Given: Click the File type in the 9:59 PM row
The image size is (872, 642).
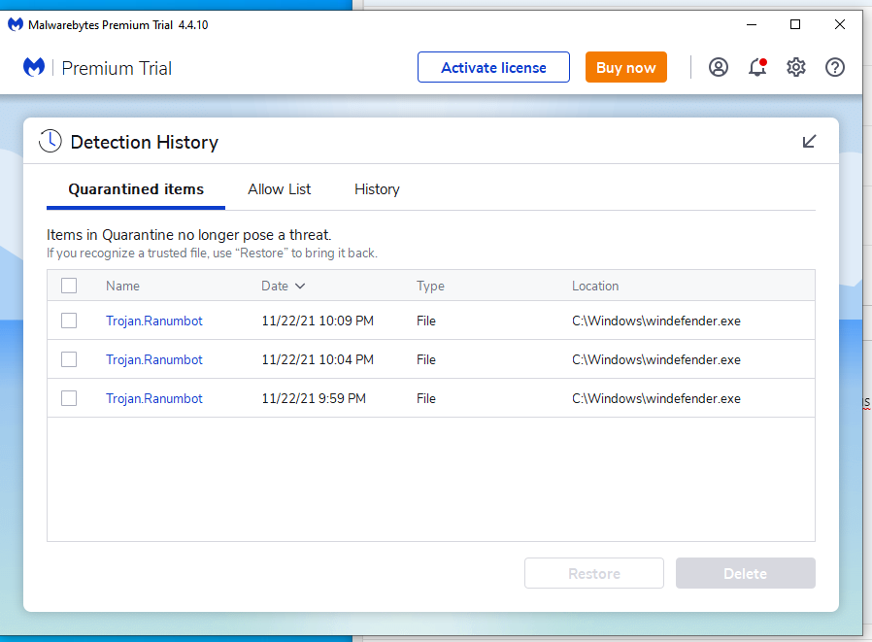Looking at the screenshot, I should (x=426, y=399).
